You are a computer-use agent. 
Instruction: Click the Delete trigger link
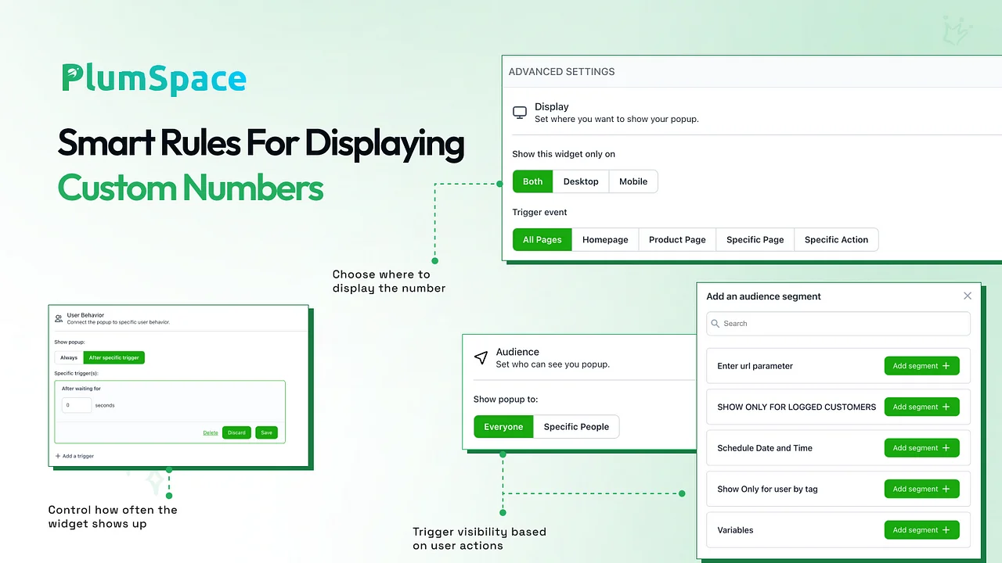click(211, 432)
